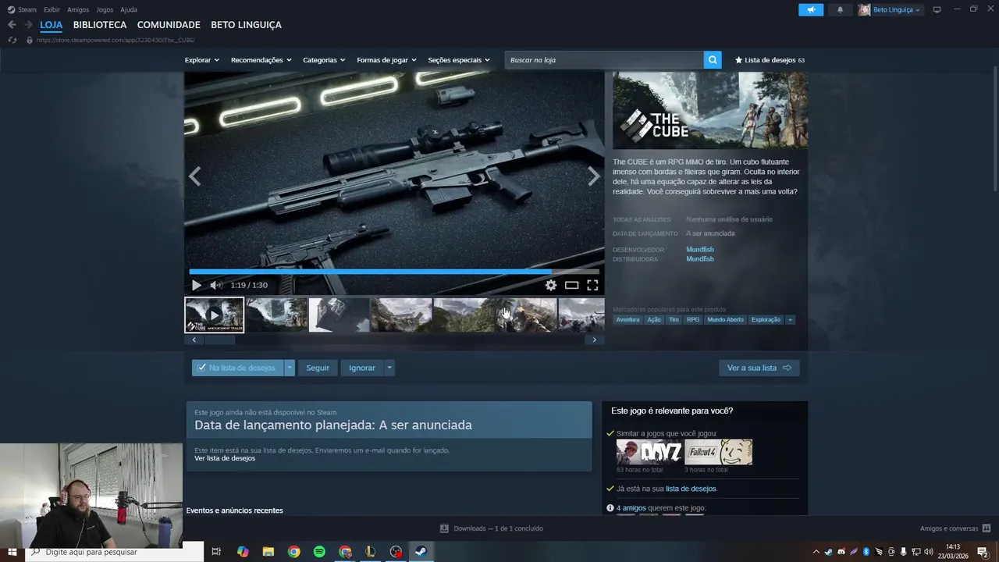Click the Windows Start button

pyautogui.click(x=12, y=552)
